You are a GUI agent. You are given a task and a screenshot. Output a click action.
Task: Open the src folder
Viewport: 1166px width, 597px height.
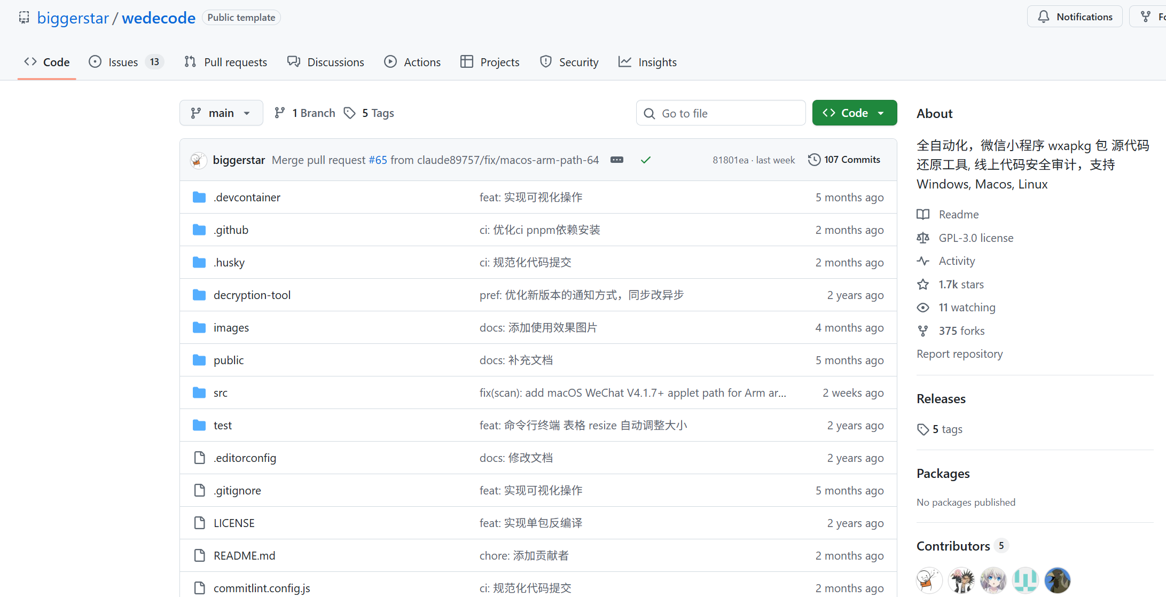point(220,393)
